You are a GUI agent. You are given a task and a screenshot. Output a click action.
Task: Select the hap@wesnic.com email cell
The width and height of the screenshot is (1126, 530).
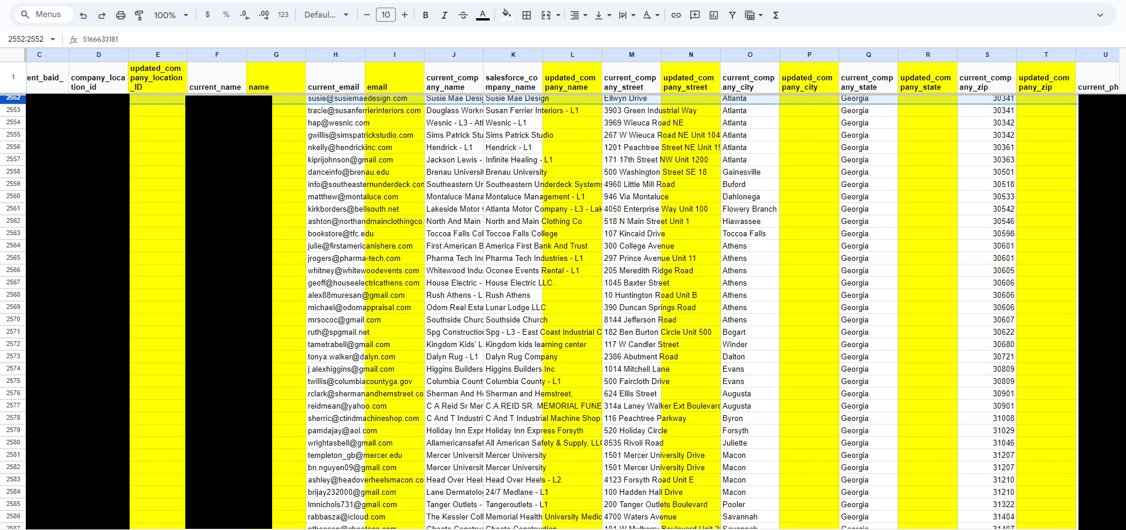coord(335,123)
